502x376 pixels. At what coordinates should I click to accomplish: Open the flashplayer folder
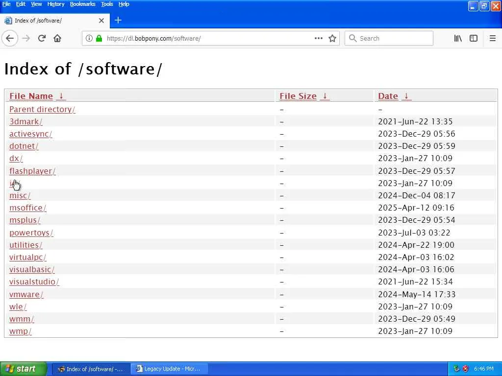pos(32,171)
